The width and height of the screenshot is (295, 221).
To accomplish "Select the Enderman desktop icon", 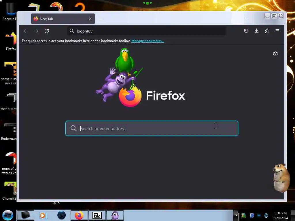I will coord(9,132).
